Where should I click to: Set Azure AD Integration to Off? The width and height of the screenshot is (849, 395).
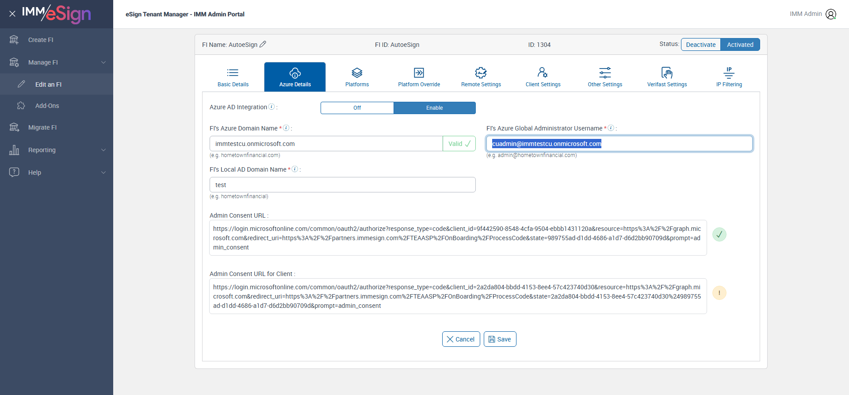pos(357,108)
